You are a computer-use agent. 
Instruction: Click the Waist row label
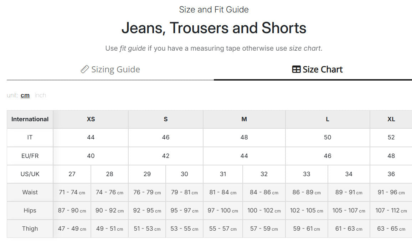point(30,193)
